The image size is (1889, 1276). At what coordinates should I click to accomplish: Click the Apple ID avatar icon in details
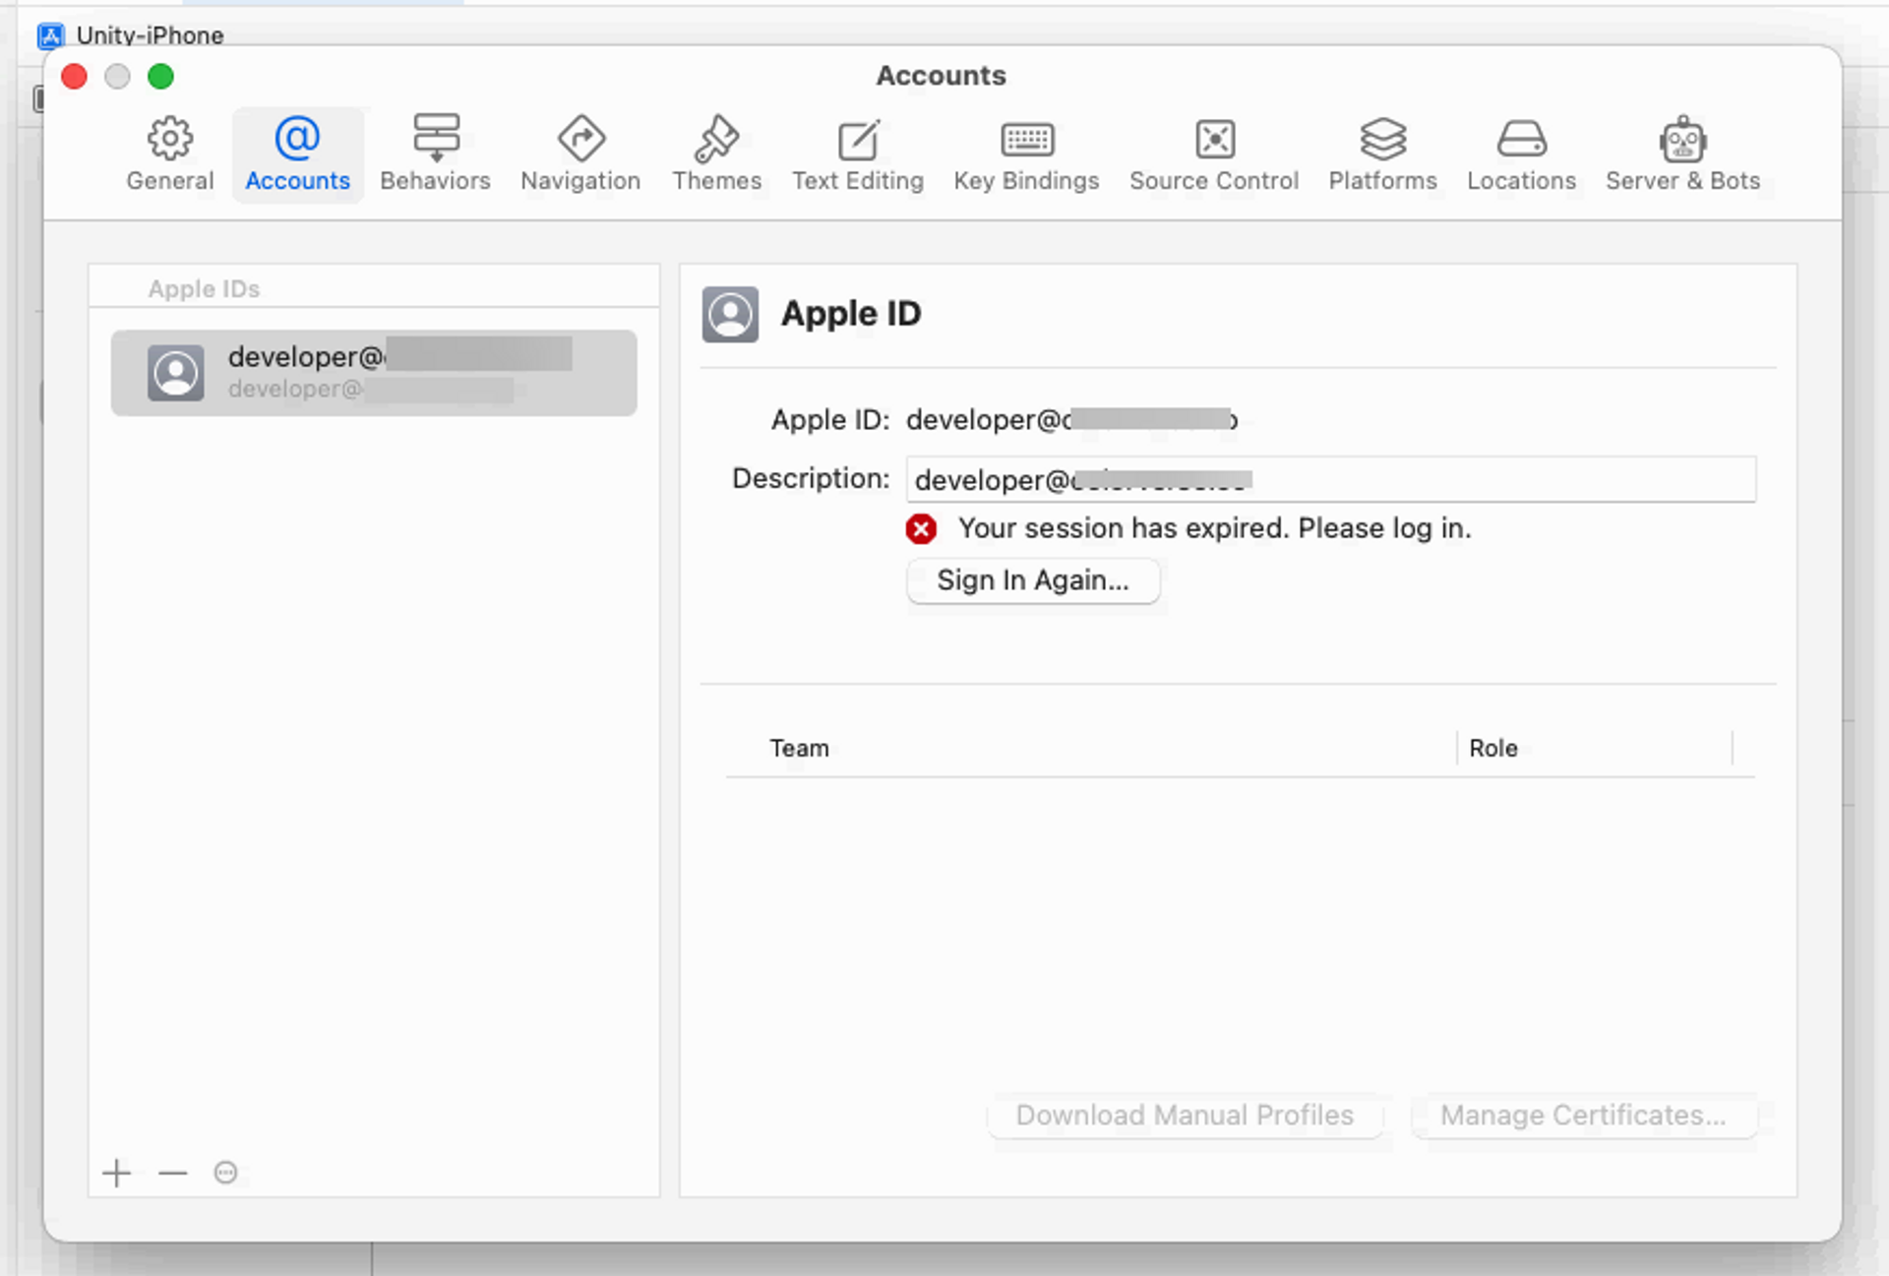[x=730, y=315]
